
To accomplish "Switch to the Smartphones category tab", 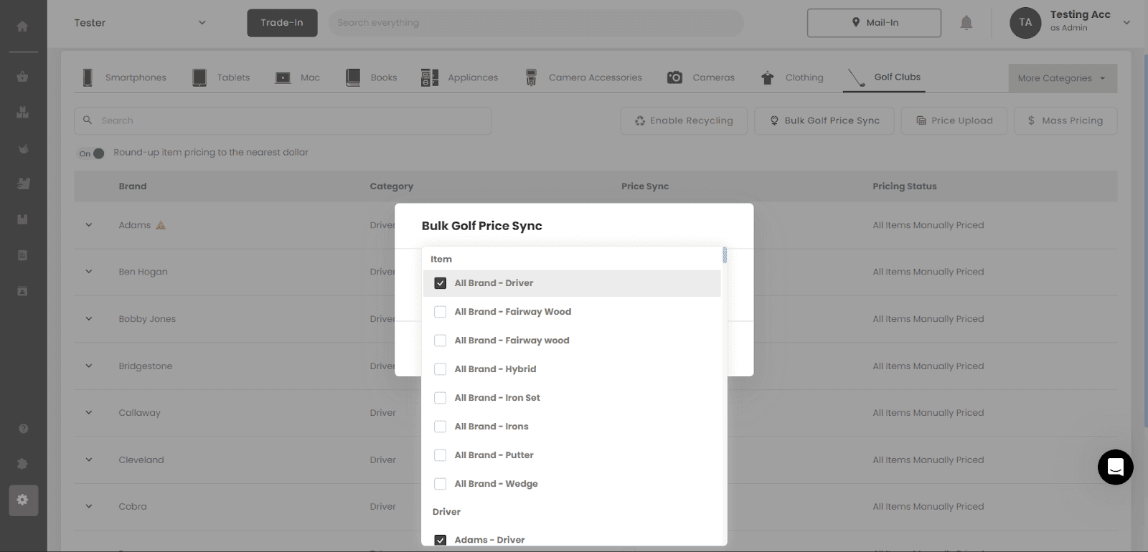I will 124,77.
